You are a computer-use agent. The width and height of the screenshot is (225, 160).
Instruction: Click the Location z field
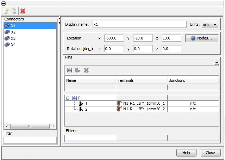coord(171,38)
